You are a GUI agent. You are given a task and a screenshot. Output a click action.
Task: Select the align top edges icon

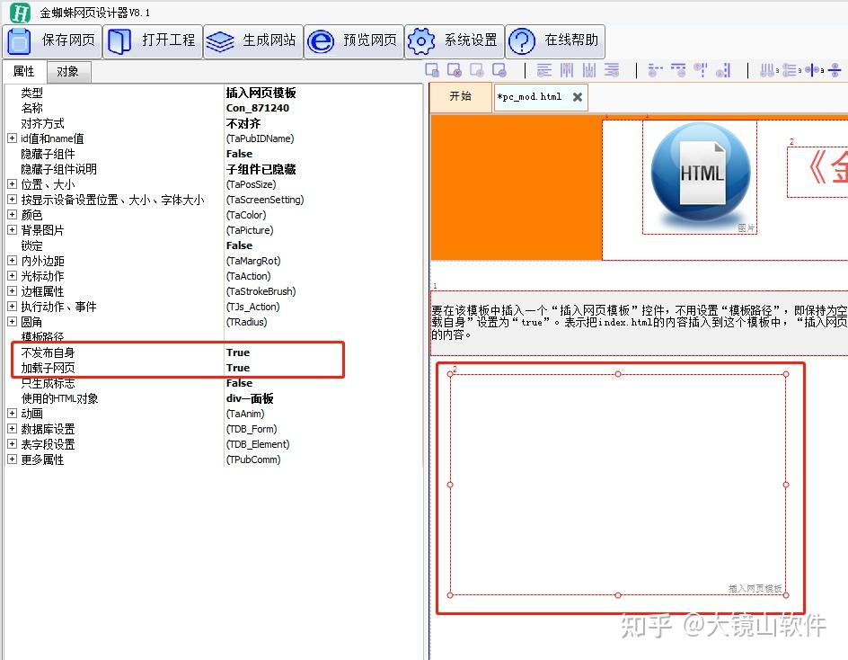point(567,70)
